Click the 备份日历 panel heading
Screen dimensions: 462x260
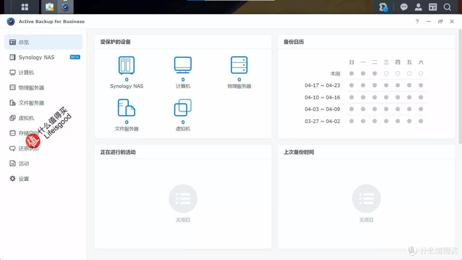click(294, 42)
